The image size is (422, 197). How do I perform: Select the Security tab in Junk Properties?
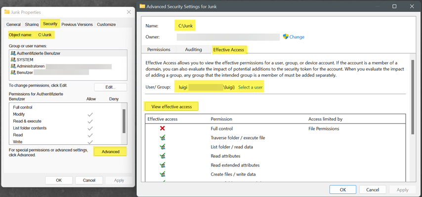click(x=50, y=24)
